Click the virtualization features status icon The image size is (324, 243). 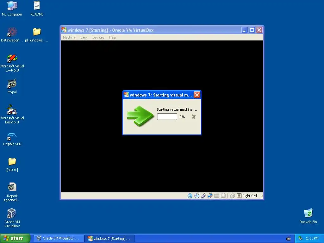[223, 196]
